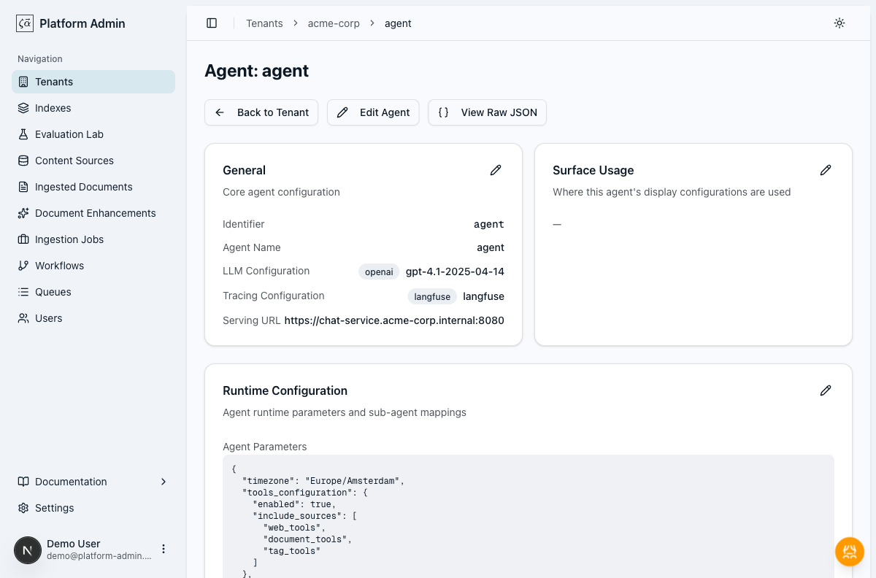Click the Queues list icon
876x578 pixels.
(x=23, y=292)
